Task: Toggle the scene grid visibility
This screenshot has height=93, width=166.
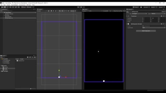Action: [x=62, y=11]
